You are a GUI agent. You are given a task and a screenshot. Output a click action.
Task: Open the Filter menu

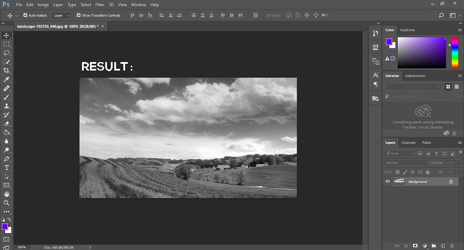(x=100, y=5)
